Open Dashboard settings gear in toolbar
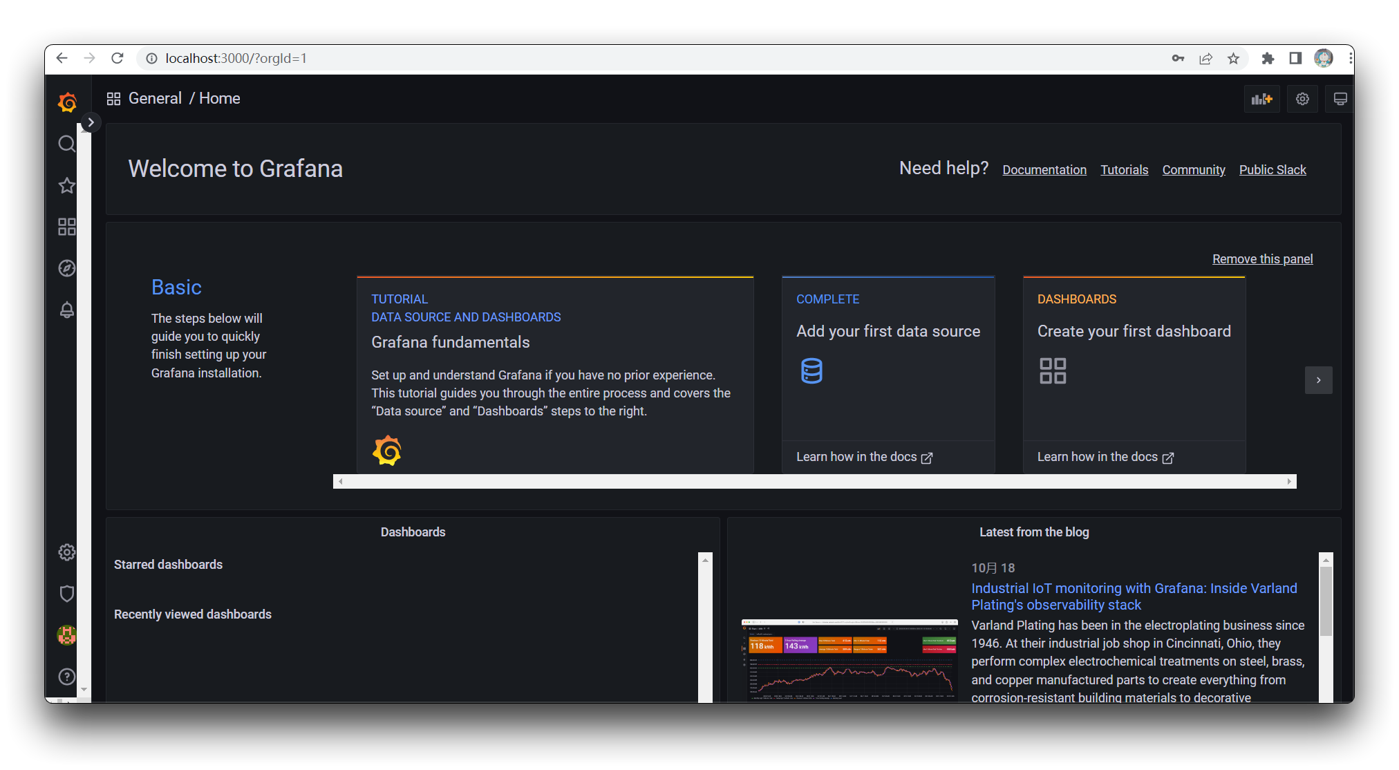1399x770 pixels. [x=1302, y=99]
